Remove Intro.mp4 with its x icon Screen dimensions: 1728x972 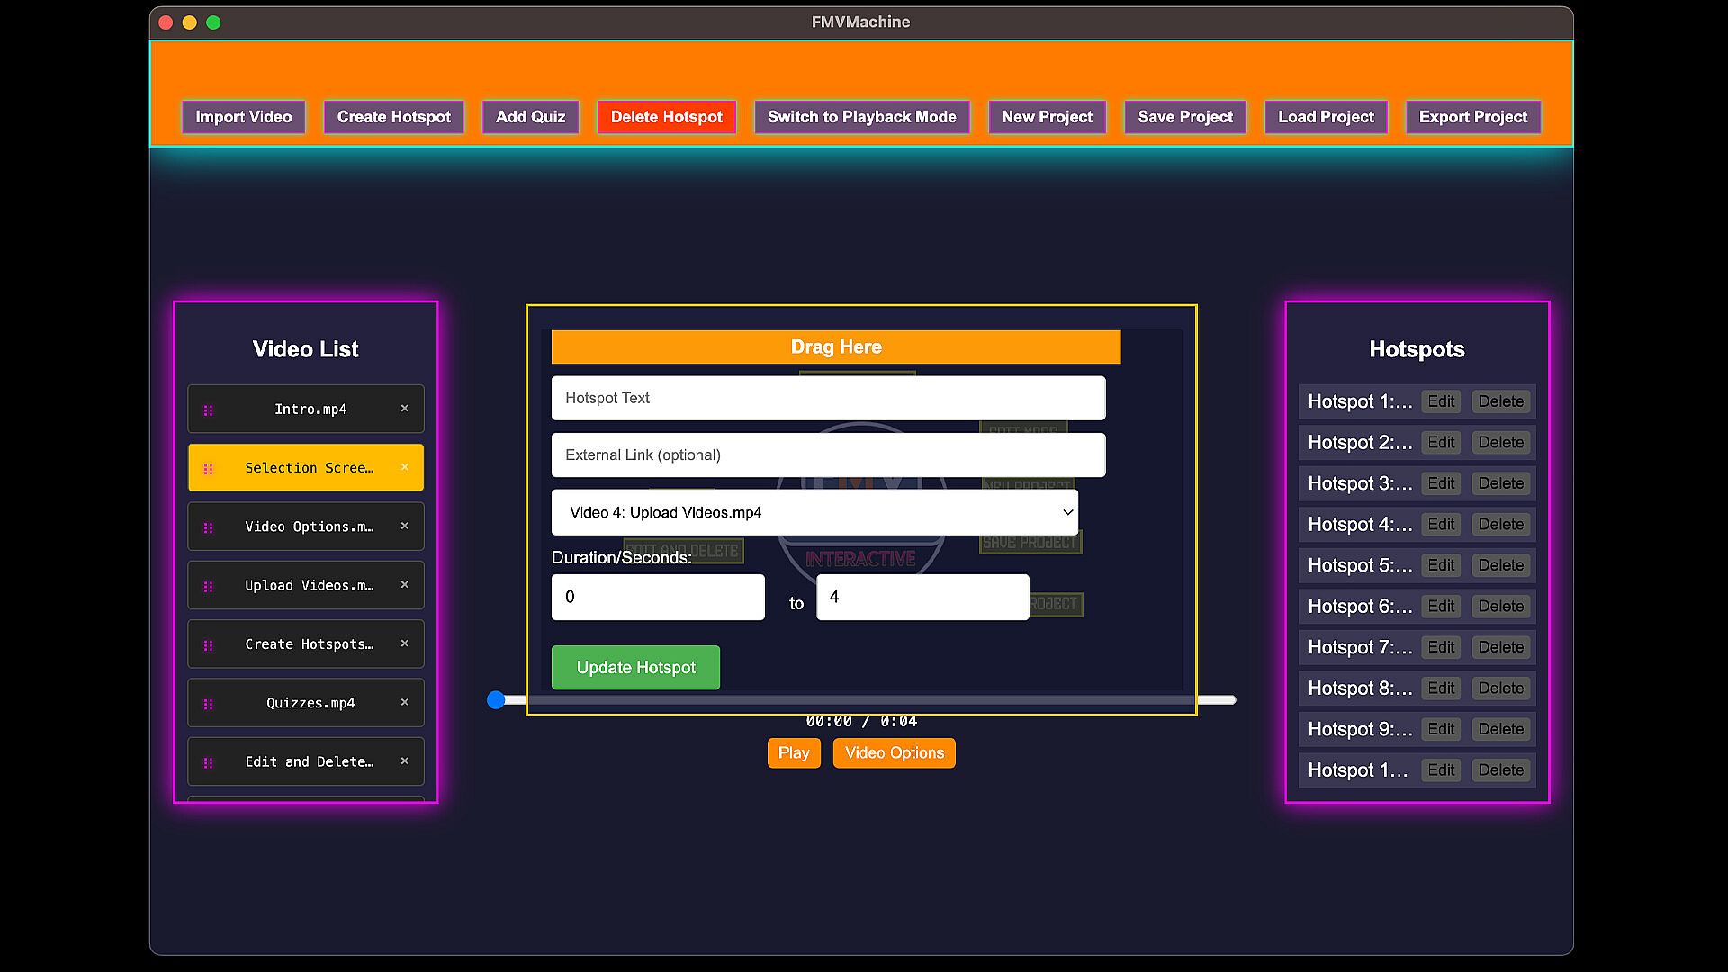tap(404, 409)
